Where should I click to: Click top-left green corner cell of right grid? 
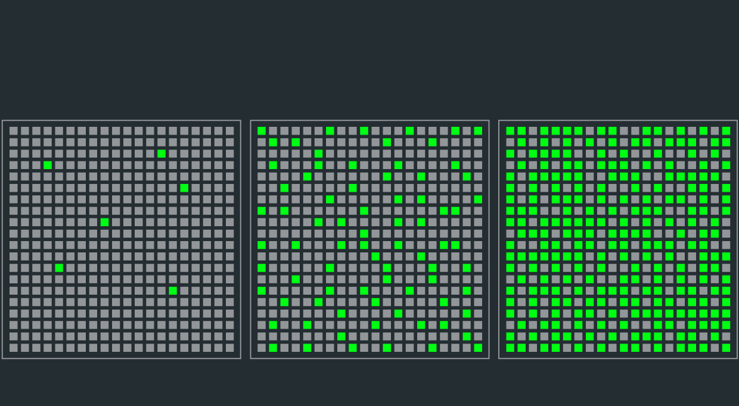tap(510, 131)
